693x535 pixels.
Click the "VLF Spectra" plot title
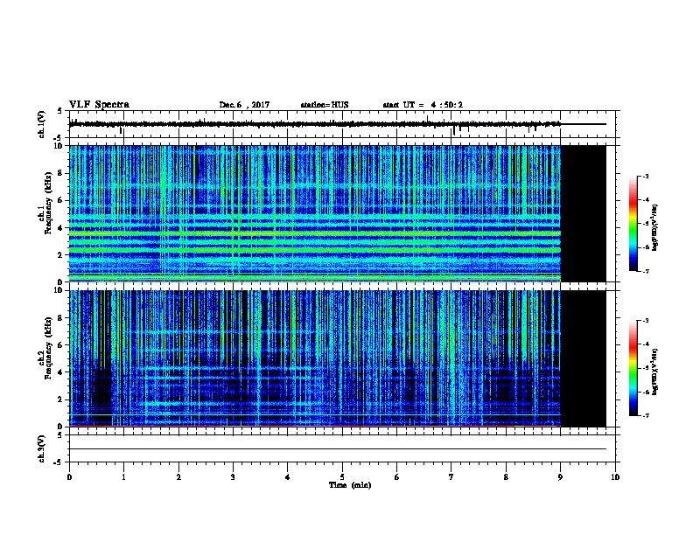(x=99, y=105)
